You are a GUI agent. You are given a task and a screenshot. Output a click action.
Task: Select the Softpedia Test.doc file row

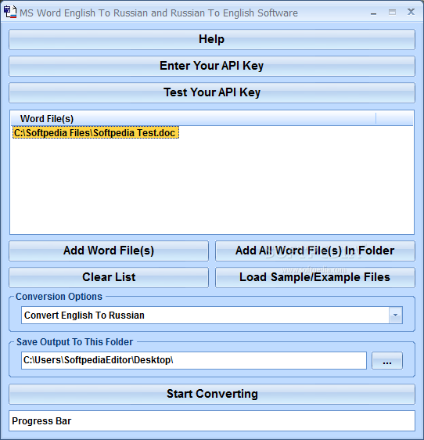click(x=95, y=133)
